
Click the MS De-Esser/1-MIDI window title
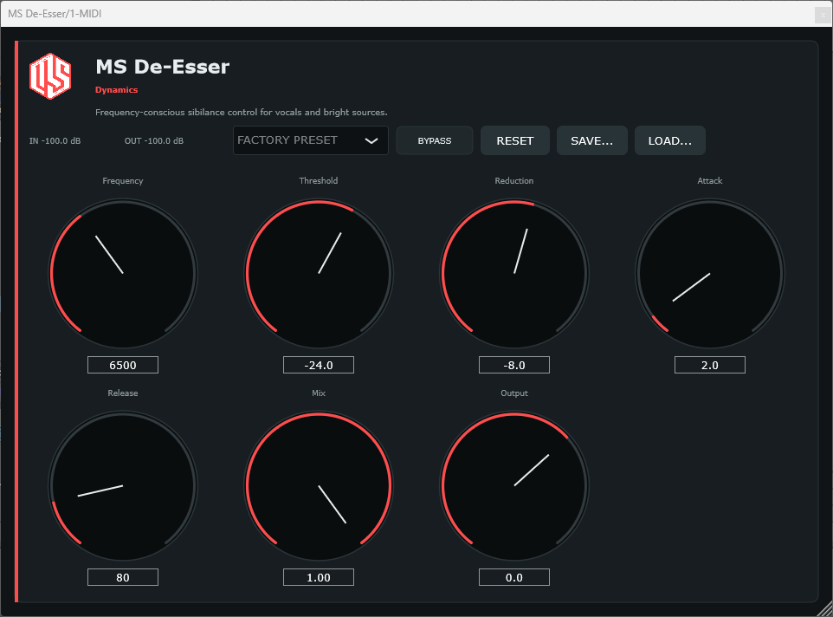pos(55,14)
